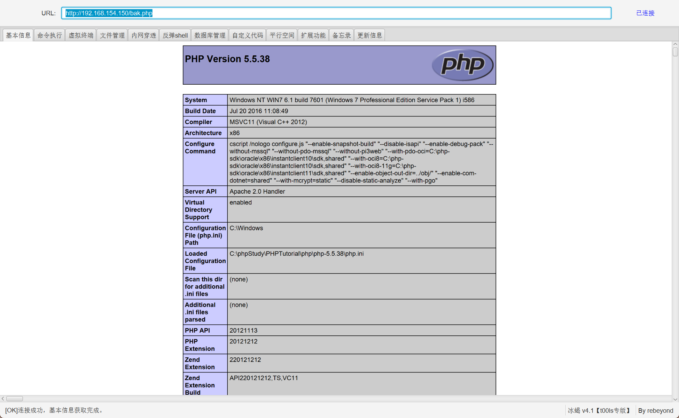Click the vertical scrollbar thumb
679x418 pixels.
point(675,52)
